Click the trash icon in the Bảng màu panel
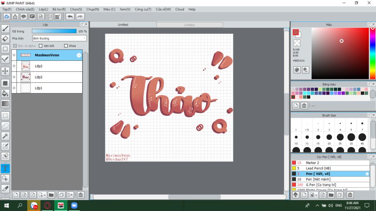The image size is (376, 211). pos(304,105)
